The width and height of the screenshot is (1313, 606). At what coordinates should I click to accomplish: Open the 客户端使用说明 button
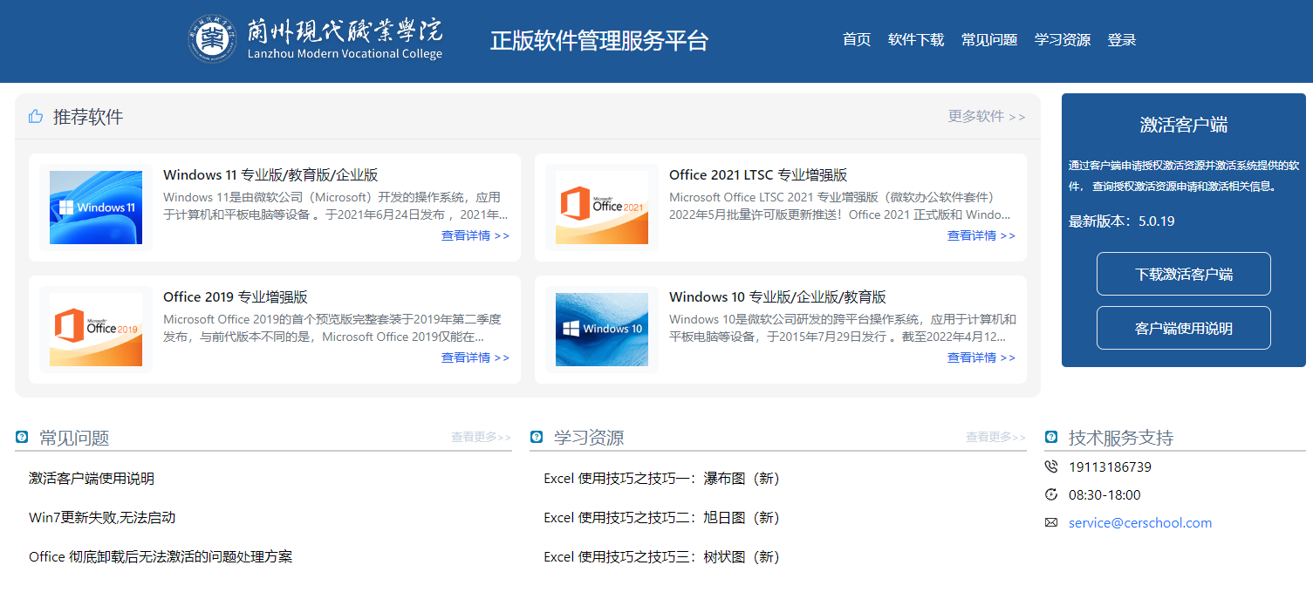pos(1183,328)
